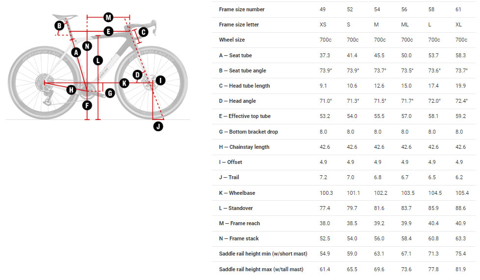Click the F marker below bottom bracket
This screenshot has width=480, height=280.
[87, 105]
